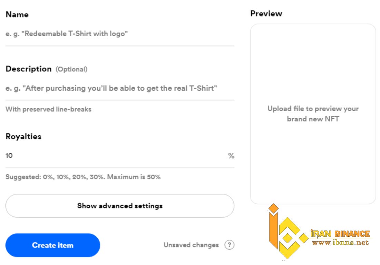The image size is (380, 265).
Task: Click the percent symbol in Royalties field
Action: [231, 156]
